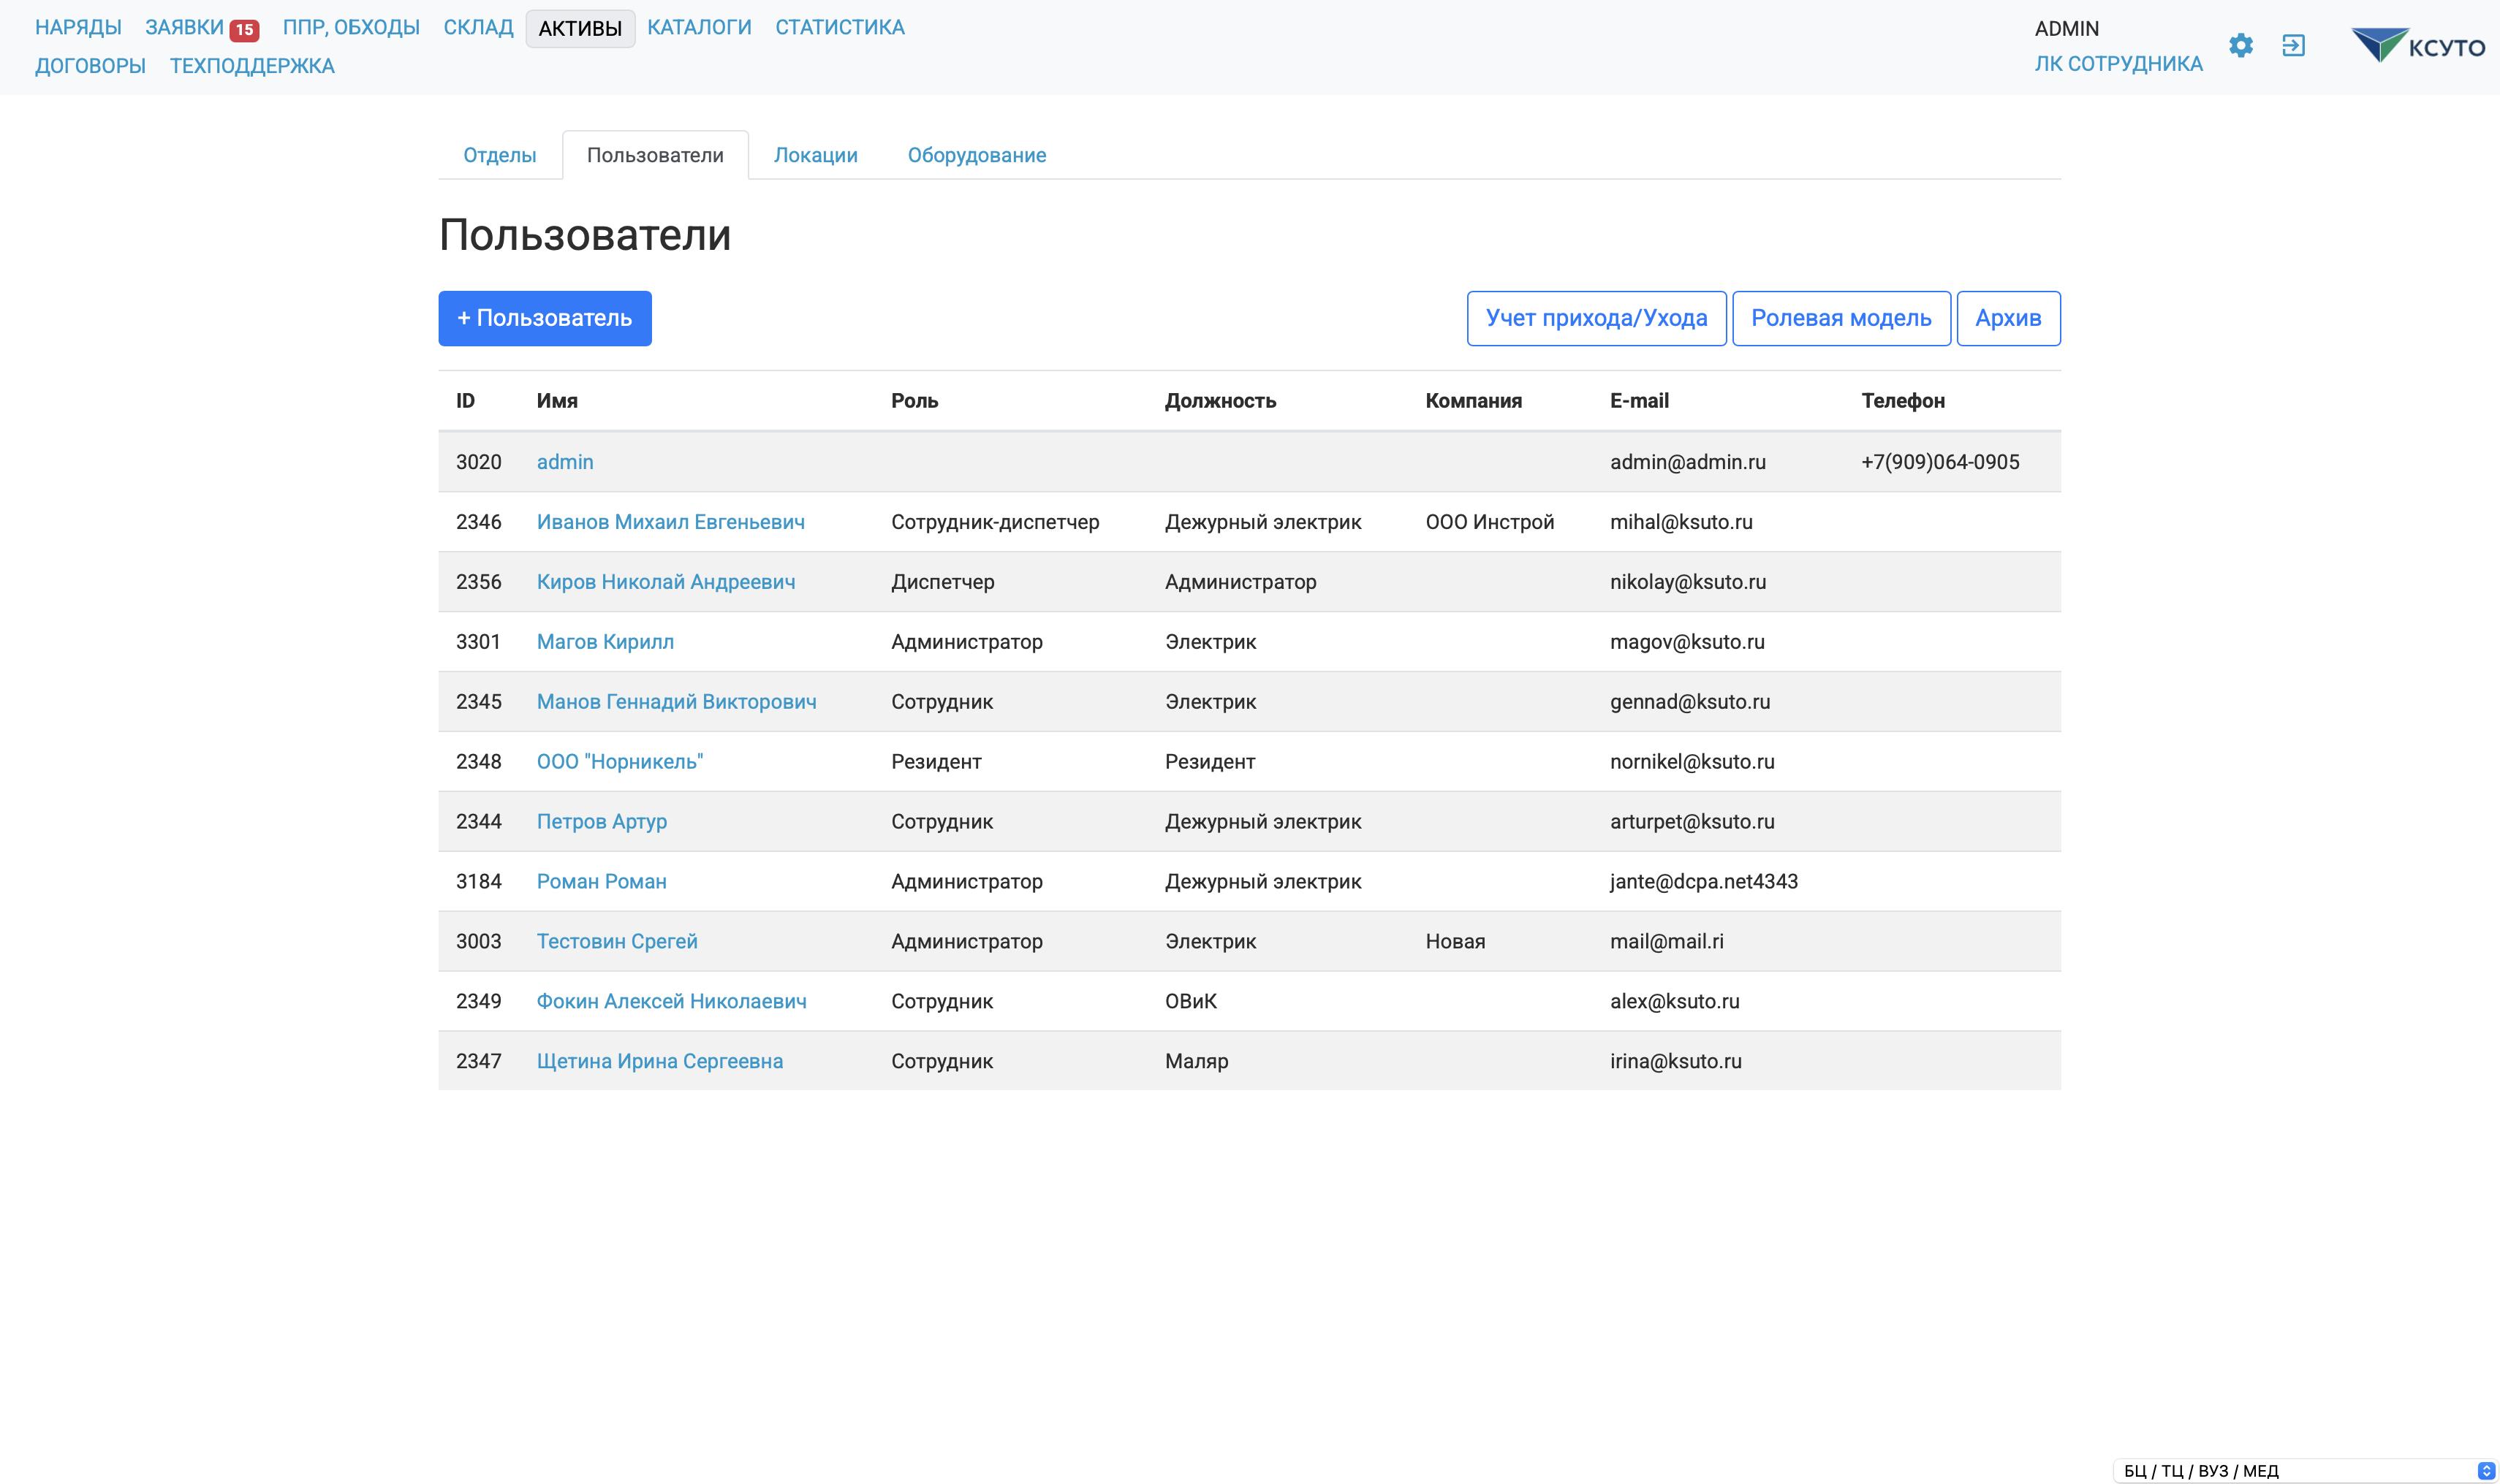The height and width of the screenshot is (1484, 2500).
Task: Open the Оборудование tab
Action: pos(977,155)
